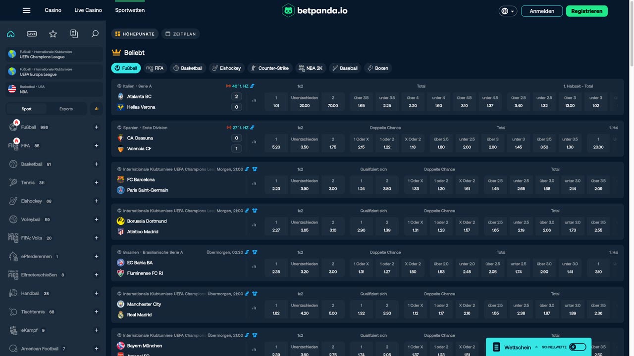
Task: Select Höhepunkte tab
Action: (134, 34)
